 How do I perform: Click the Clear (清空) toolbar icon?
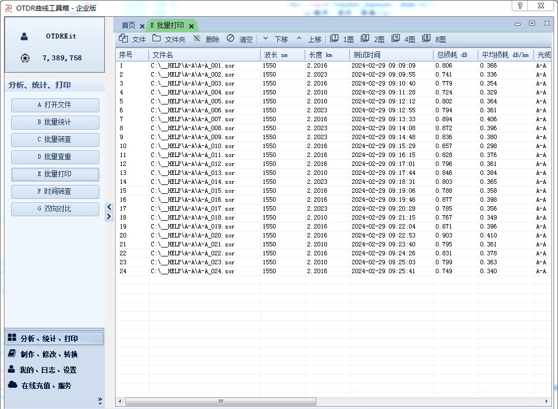coord(230,39)
